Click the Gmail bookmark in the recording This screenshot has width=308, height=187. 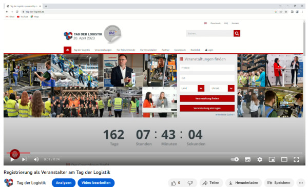coord(10,17)
